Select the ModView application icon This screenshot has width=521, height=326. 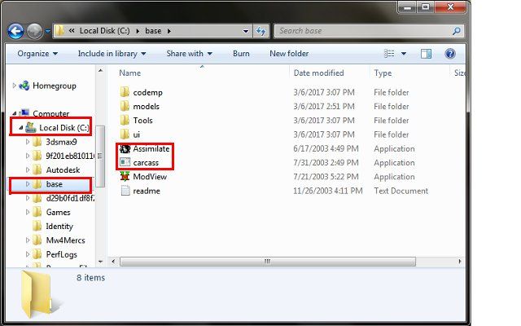tap(125, 176)
